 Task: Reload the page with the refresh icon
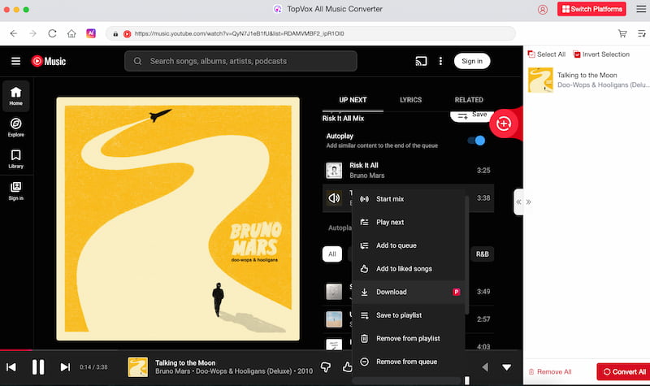(52, 33)
